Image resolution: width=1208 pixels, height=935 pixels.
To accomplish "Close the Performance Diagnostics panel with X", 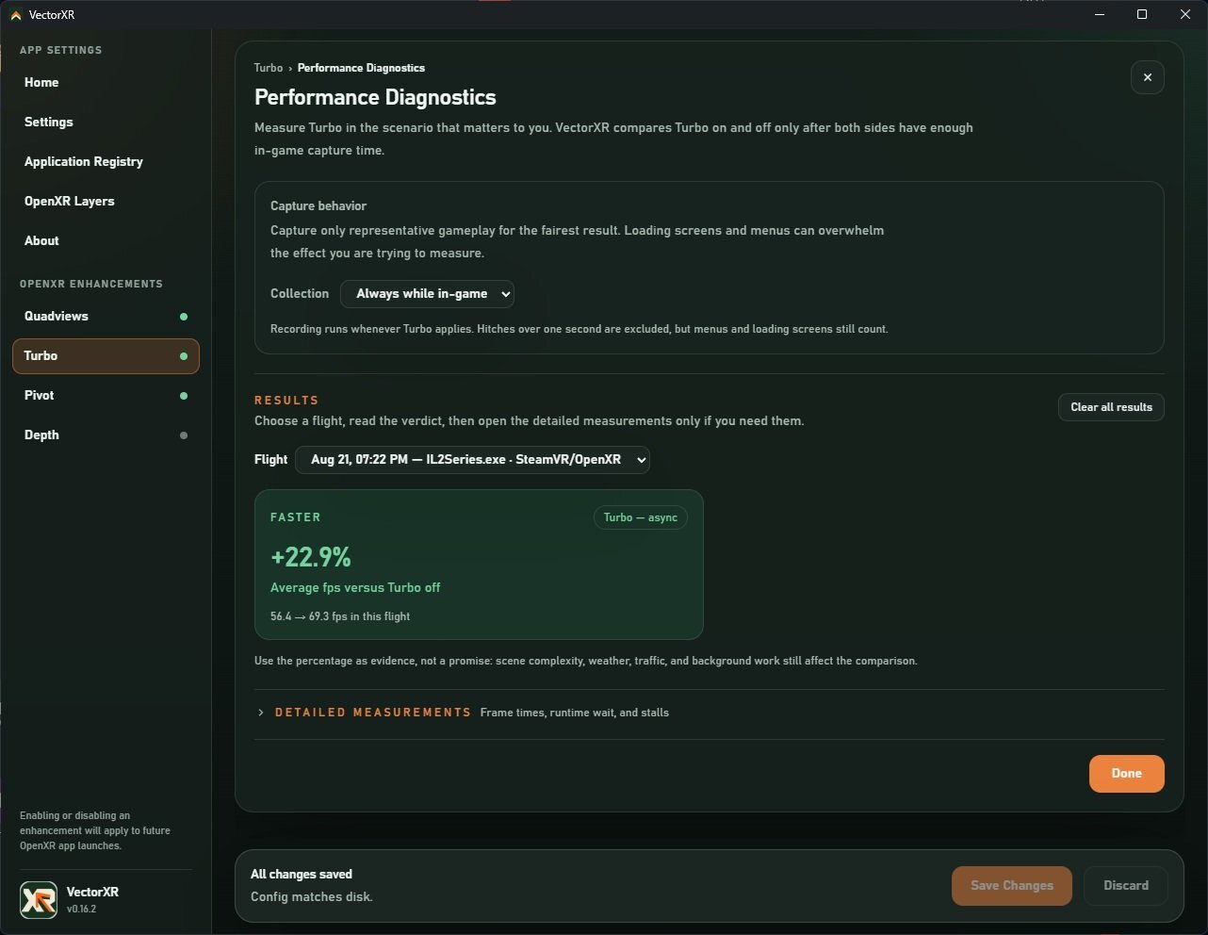I will (1147, 77).
